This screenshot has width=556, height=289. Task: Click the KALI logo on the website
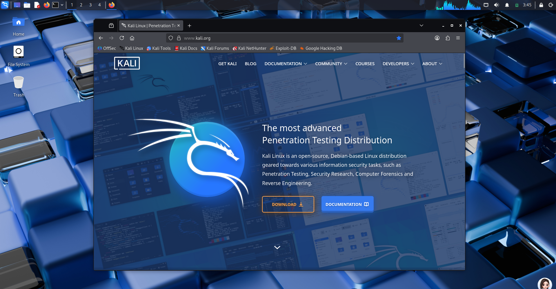pyautogui.click(x=127, y=63)
